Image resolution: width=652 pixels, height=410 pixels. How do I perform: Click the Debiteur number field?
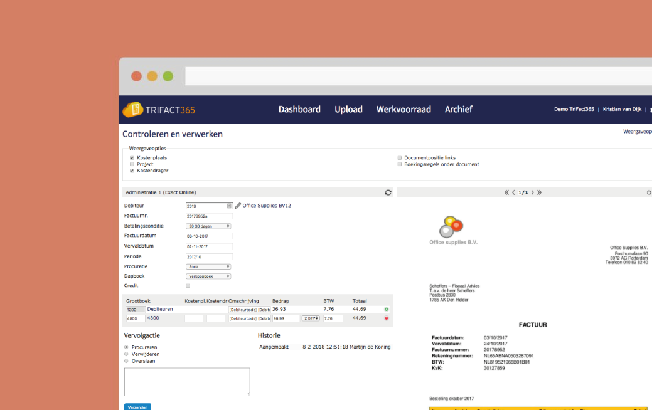(209, 206)
